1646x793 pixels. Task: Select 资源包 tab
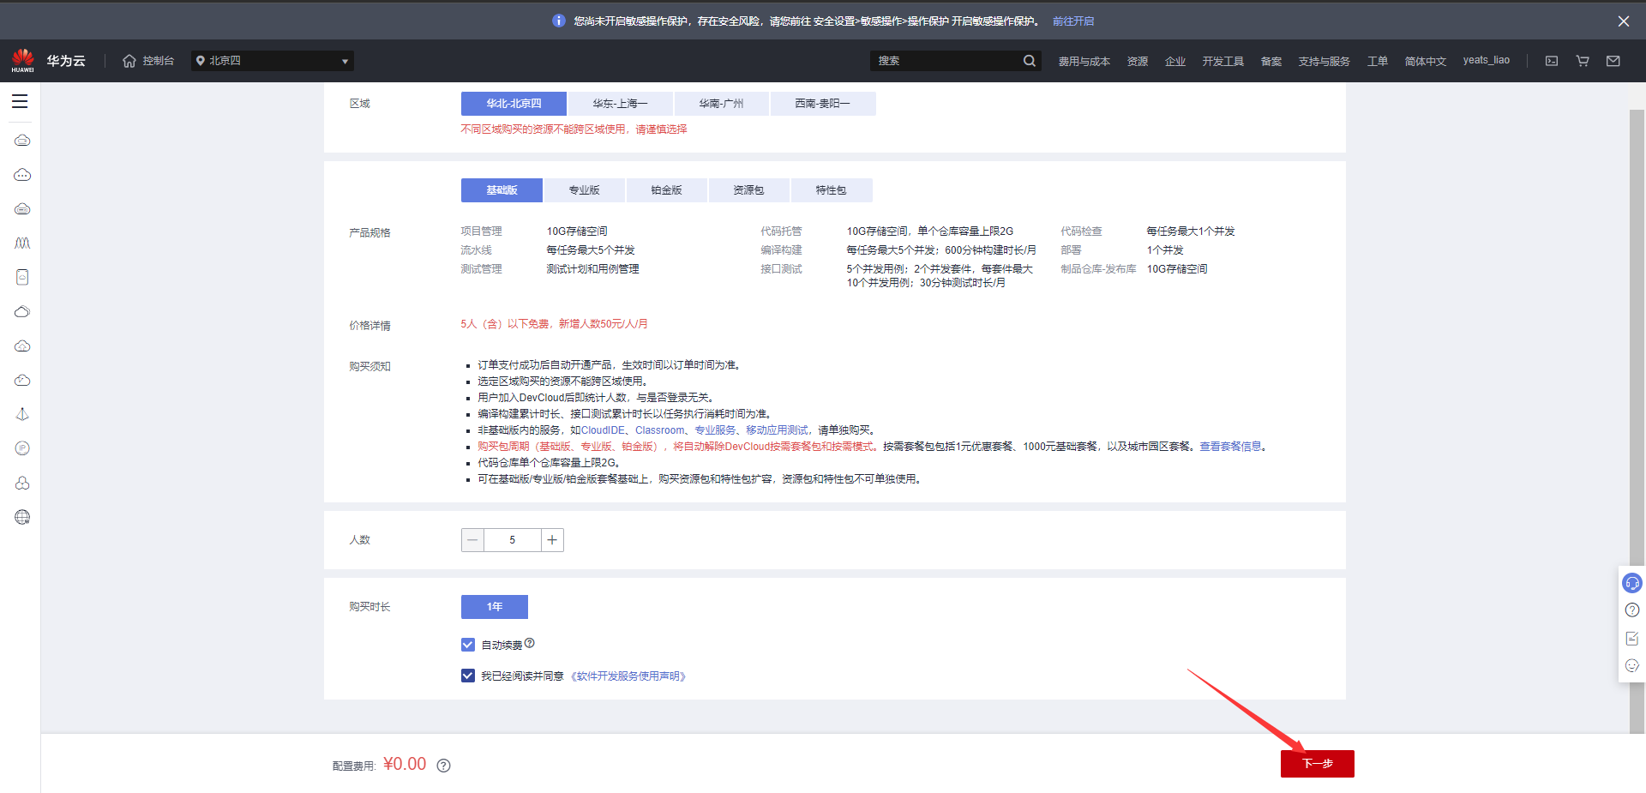(749, 190)
